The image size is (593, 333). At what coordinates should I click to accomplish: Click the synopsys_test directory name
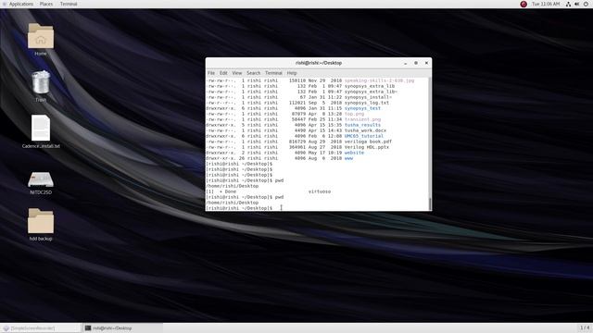(362, 108)
